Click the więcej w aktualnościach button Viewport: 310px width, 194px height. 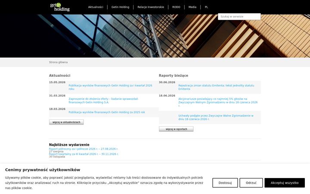(x=66, y=122)
